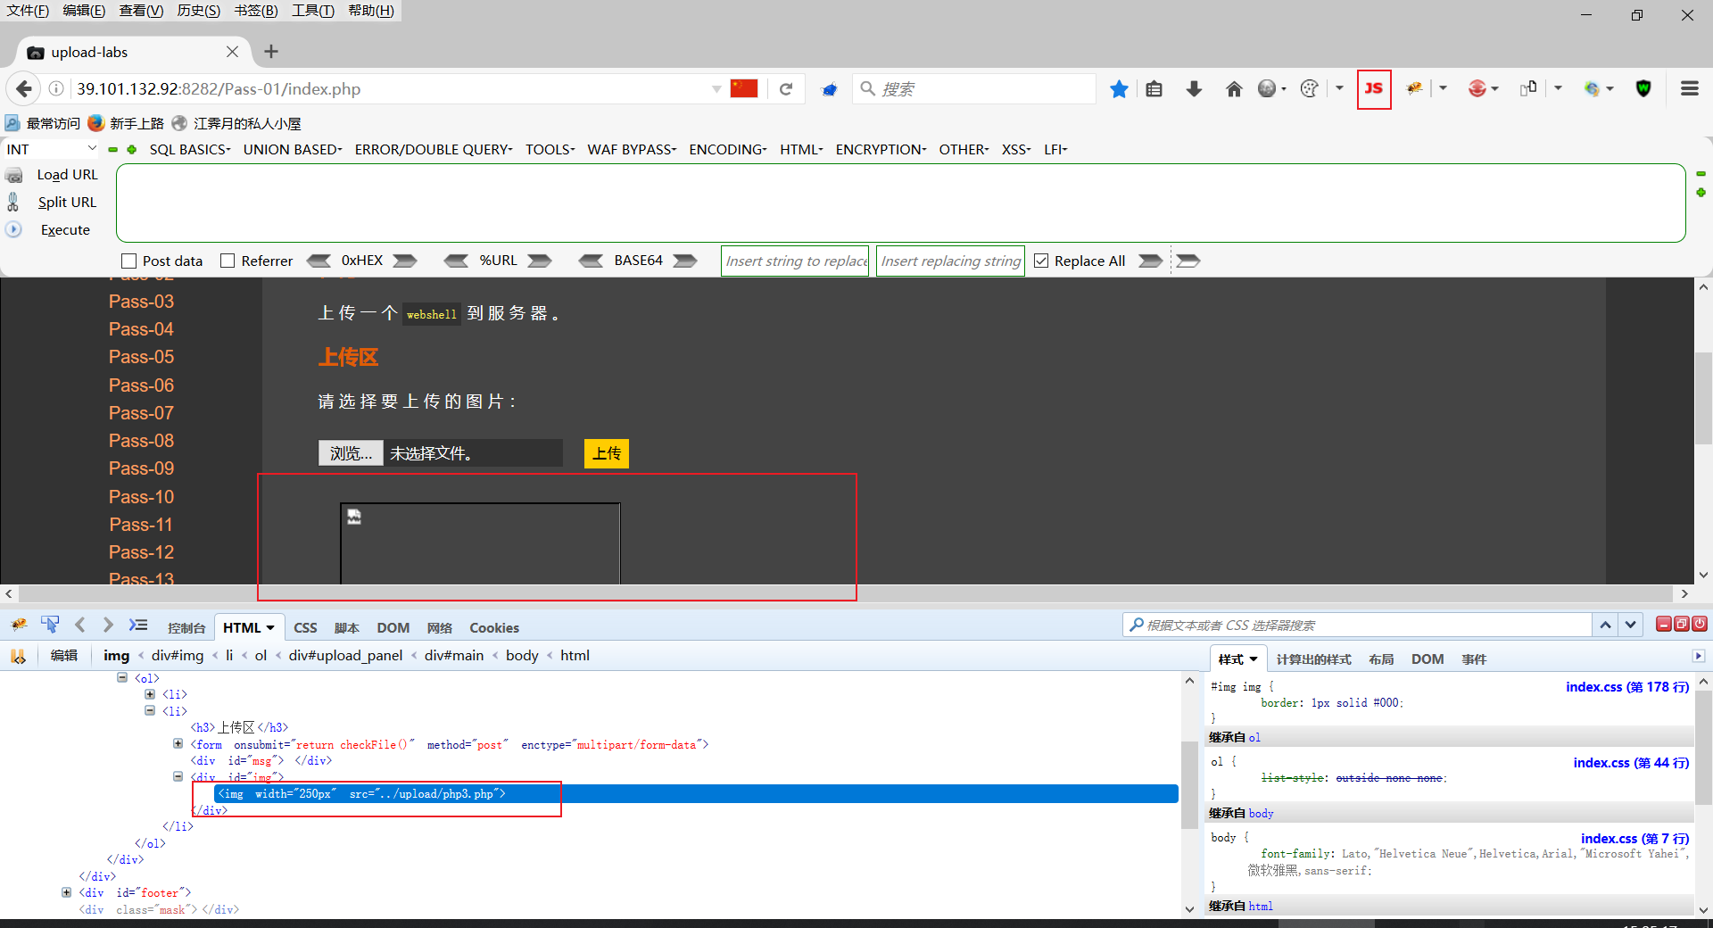Open the SQL BASICS dropdown
The width and height of the screenshot is (1713, 928).
(189, 150)
